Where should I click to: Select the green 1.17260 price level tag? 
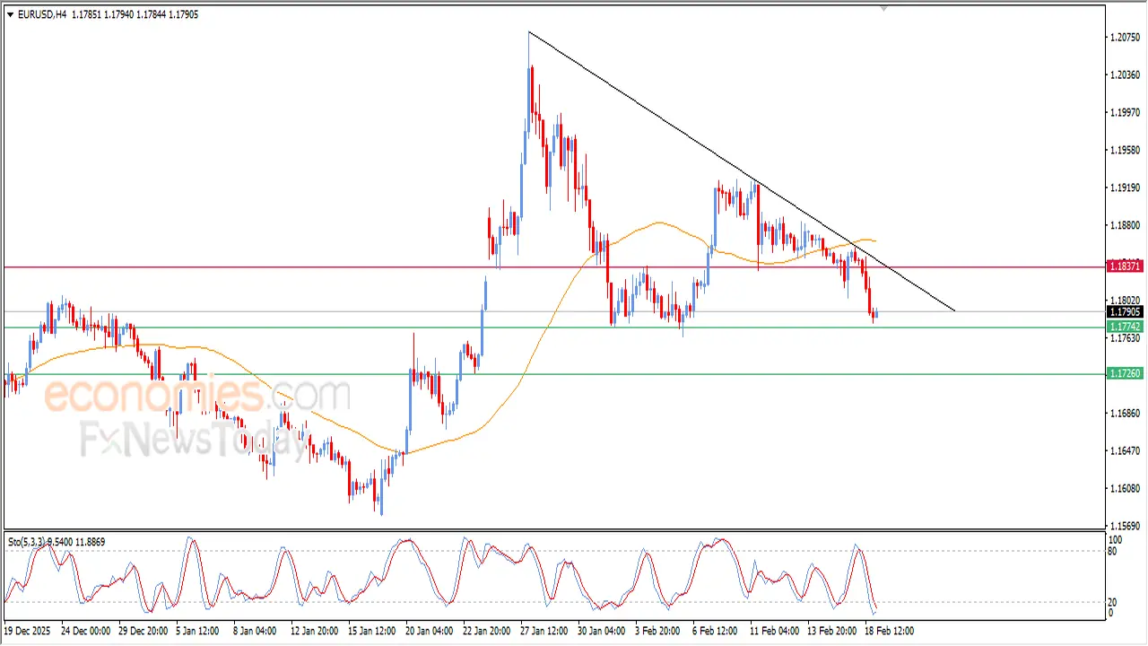pos(1125,373)
